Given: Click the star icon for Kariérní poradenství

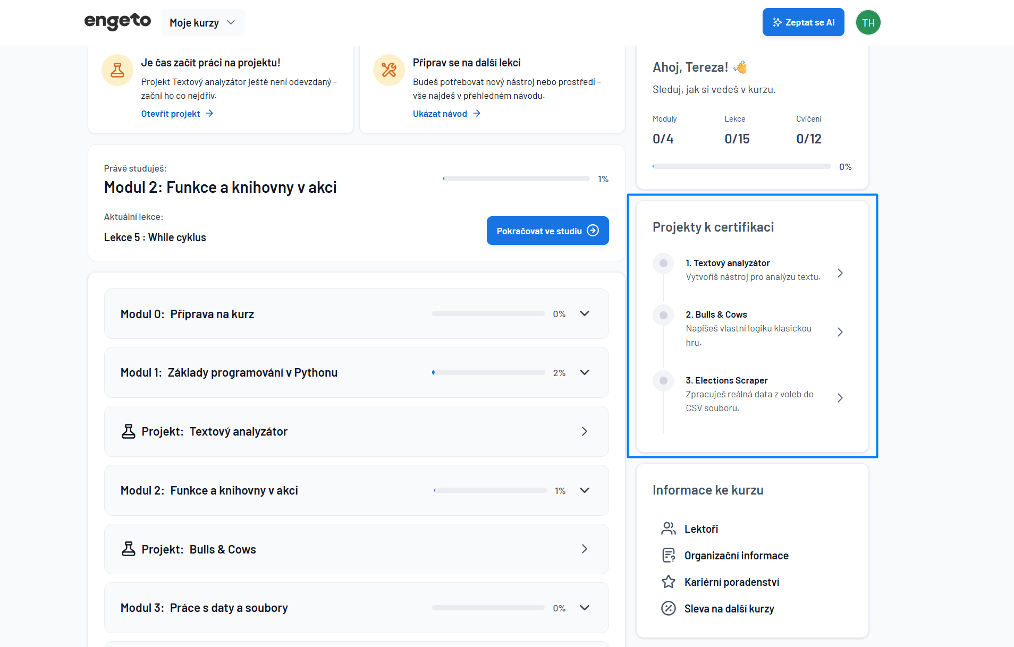Looking at the screenshot, I should (x=668, y=582).
